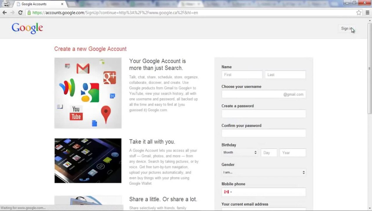Bookmark this page with star icon
Screen dimensions: 372x211
pos(359,13)
